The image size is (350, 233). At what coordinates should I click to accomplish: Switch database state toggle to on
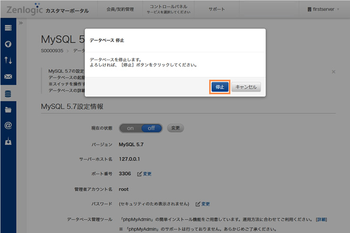pyautogui.click(x=130, y=128)
